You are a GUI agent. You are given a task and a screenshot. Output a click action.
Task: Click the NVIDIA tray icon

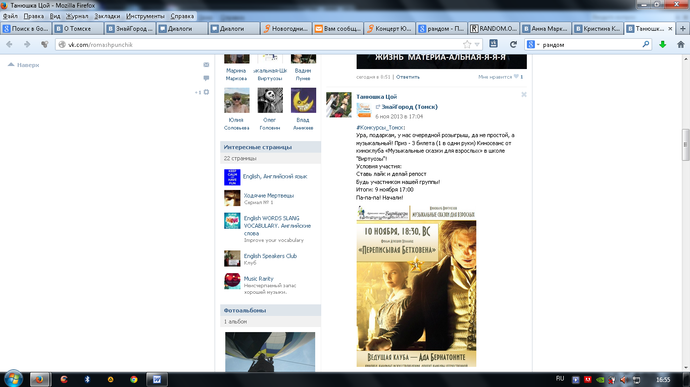click(600, 379)
